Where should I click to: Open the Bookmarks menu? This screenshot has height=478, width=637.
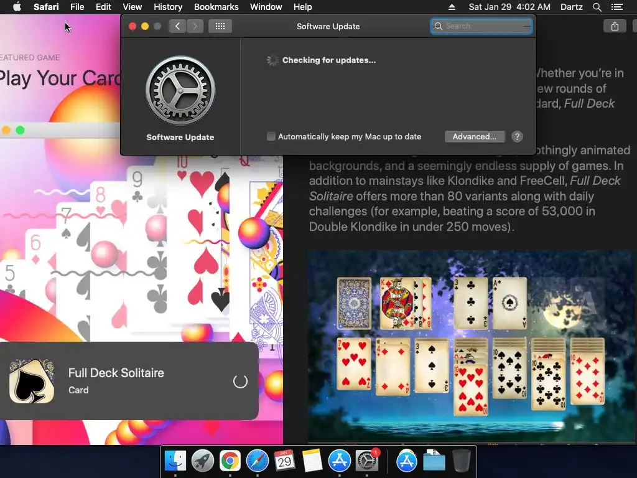(x=216, y=7)
